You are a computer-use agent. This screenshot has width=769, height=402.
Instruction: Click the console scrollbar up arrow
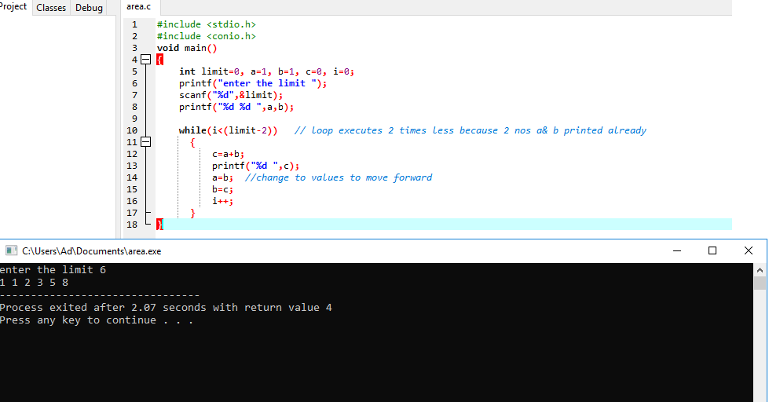760,269
